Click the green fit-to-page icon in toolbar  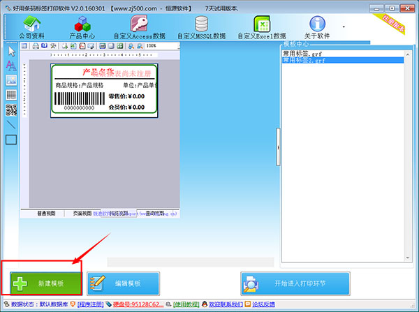point(120,46)
